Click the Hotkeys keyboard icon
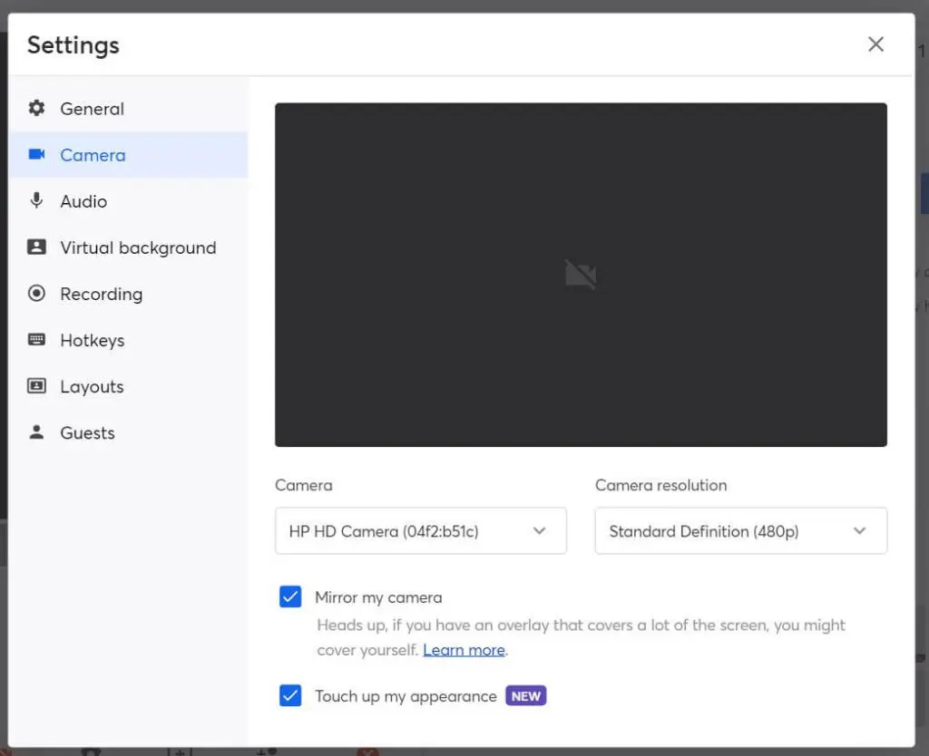The image size is (929, 756). 36,339
